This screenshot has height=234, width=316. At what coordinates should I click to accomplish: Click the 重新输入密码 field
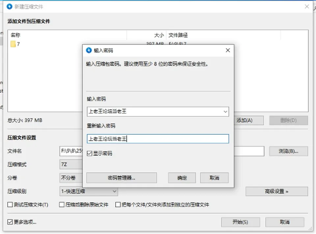(158, 139)
